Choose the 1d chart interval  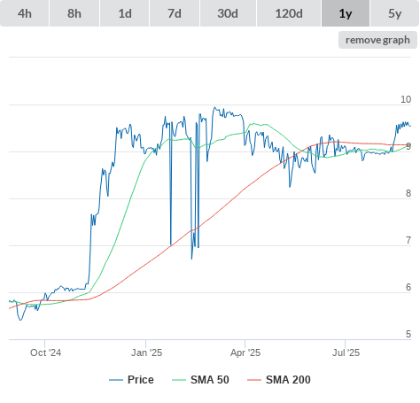[125, 13]
